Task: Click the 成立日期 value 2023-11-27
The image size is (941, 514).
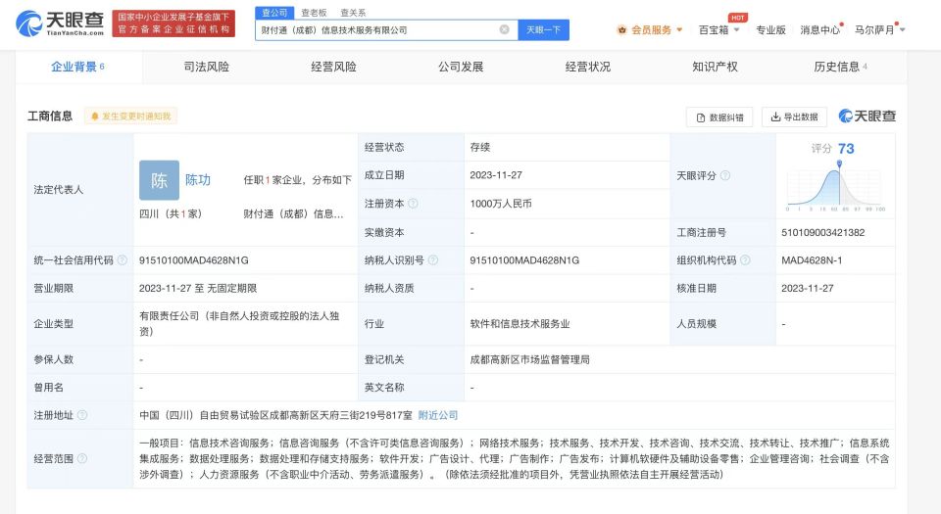Action: click(496, 175)
